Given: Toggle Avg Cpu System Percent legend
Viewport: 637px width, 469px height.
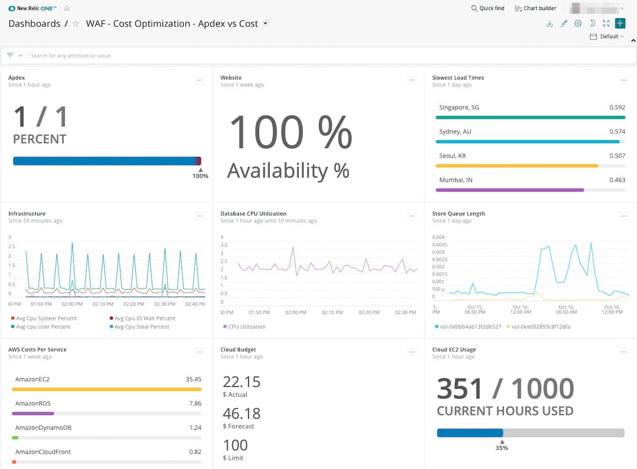Looking at the screenshot, I should (44, 318).
